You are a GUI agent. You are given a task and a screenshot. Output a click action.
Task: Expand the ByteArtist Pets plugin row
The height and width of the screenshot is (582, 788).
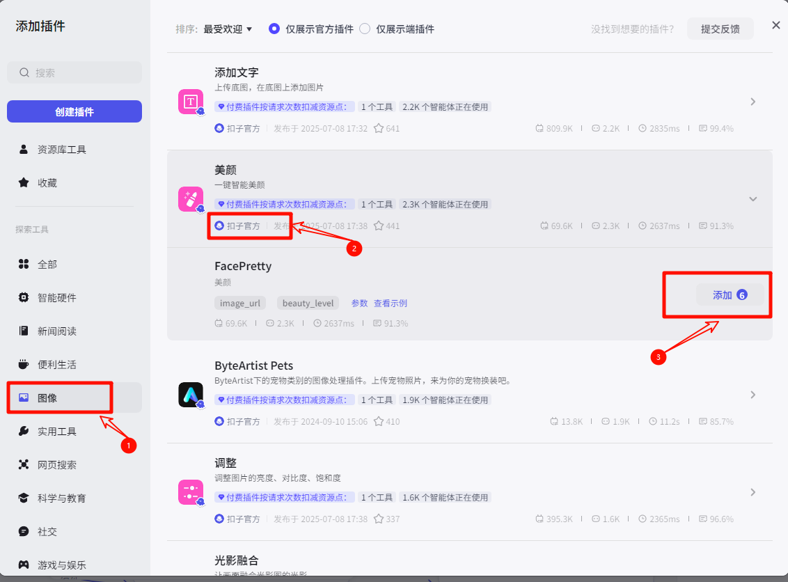[x=752, y=395]
